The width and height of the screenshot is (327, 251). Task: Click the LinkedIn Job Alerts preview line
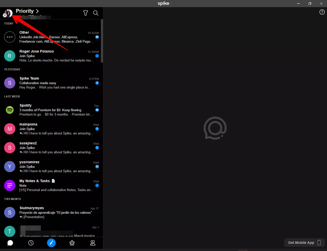click(49, 37)
